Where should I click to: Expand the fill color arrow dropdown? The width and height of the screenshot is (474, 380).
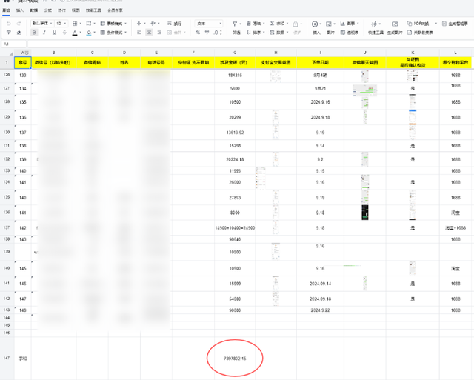tap(95, 33)
